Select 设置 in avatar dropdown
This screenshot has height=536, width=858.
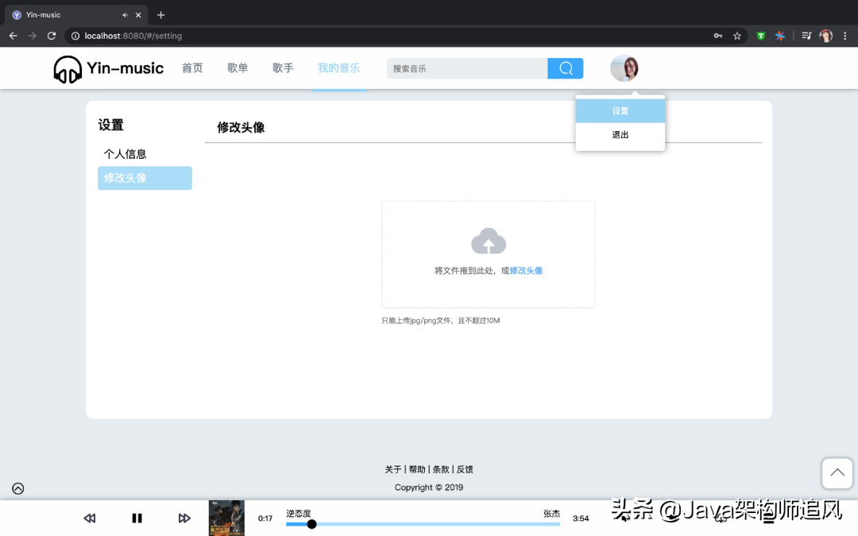point(620,110)
